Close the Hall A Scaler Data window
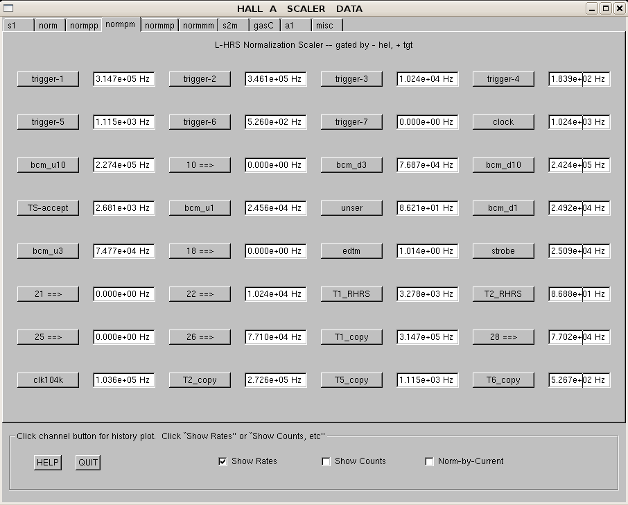 (x=619, y=8)
